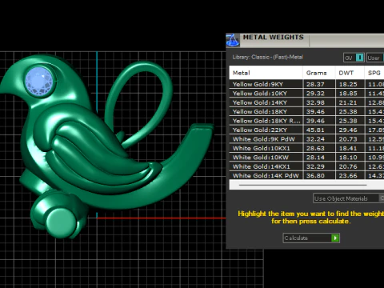
Task: Click the Library: Classic - (Fast)-Metal label
Action: coord(268,57)
